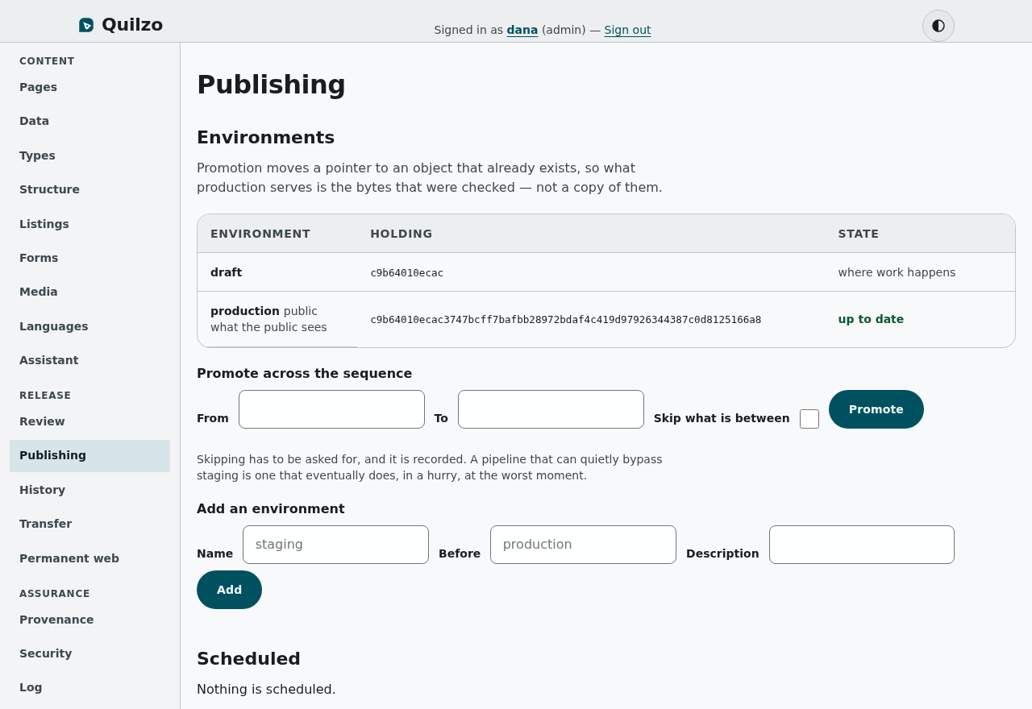The width and height of the screenshot is (1032, 709).
Task: Go to Review under Release
Action: point(89,421)
